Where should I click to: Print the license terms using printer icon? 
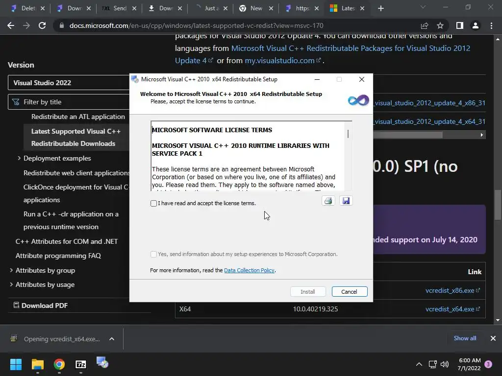tap(328, 201)
